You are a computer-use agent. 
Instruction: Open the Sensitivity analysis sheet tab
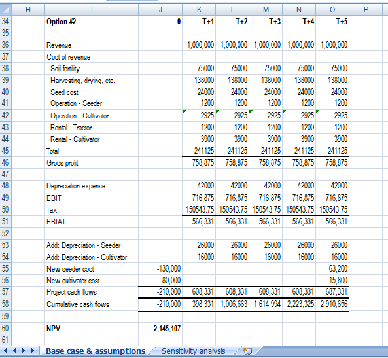pos(193,351)
